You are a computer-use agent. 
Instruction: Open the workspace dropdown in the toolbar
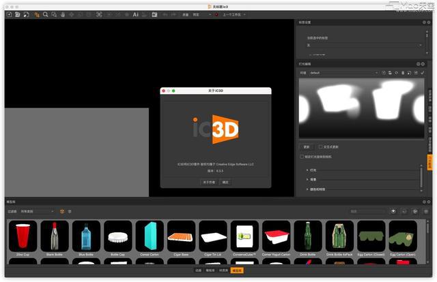click(234, 14)
